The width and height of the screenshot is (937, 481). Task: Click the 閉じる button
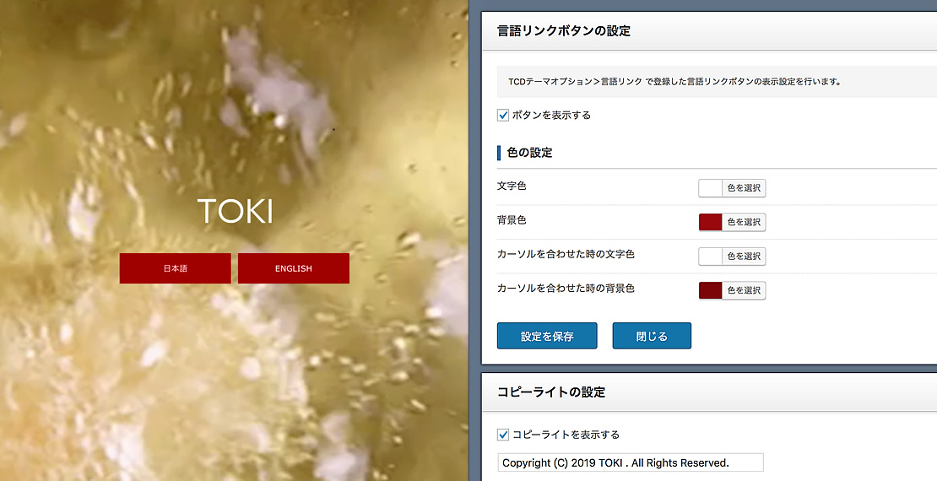(652, 336)
